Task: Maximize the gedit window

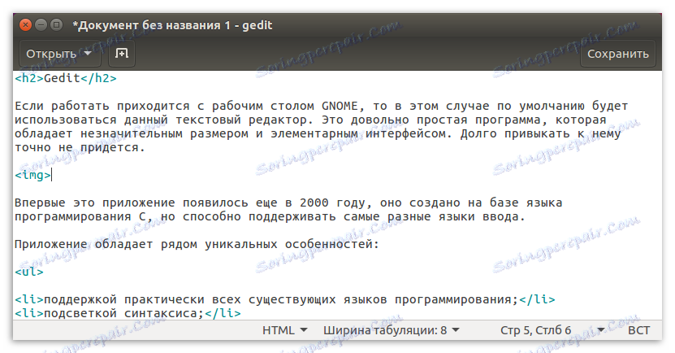Action: (56, 25)
